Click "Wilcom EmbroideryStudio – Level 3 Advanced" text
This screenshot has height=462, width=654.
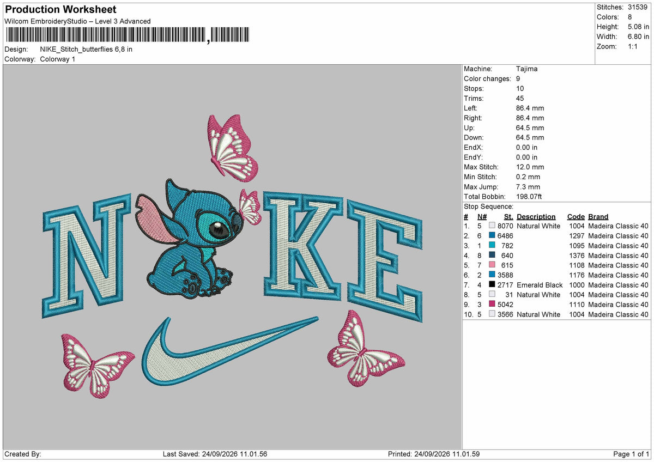[x=77, y=21]
